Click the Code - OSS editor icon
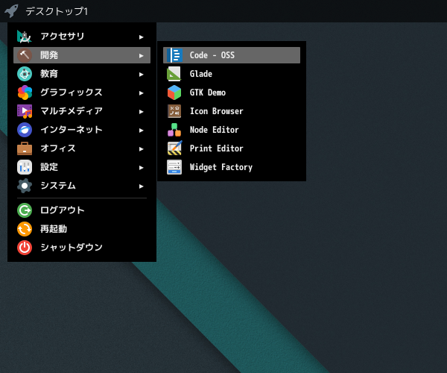This screenshot has width=447, height=373. [174, 55]
